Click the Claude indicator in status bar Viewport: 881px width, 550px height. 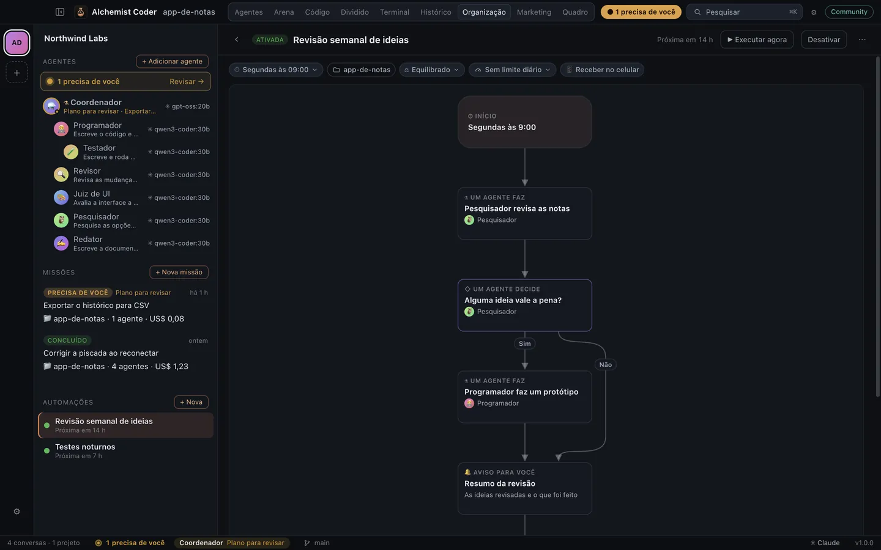click(x=825, y=543)
